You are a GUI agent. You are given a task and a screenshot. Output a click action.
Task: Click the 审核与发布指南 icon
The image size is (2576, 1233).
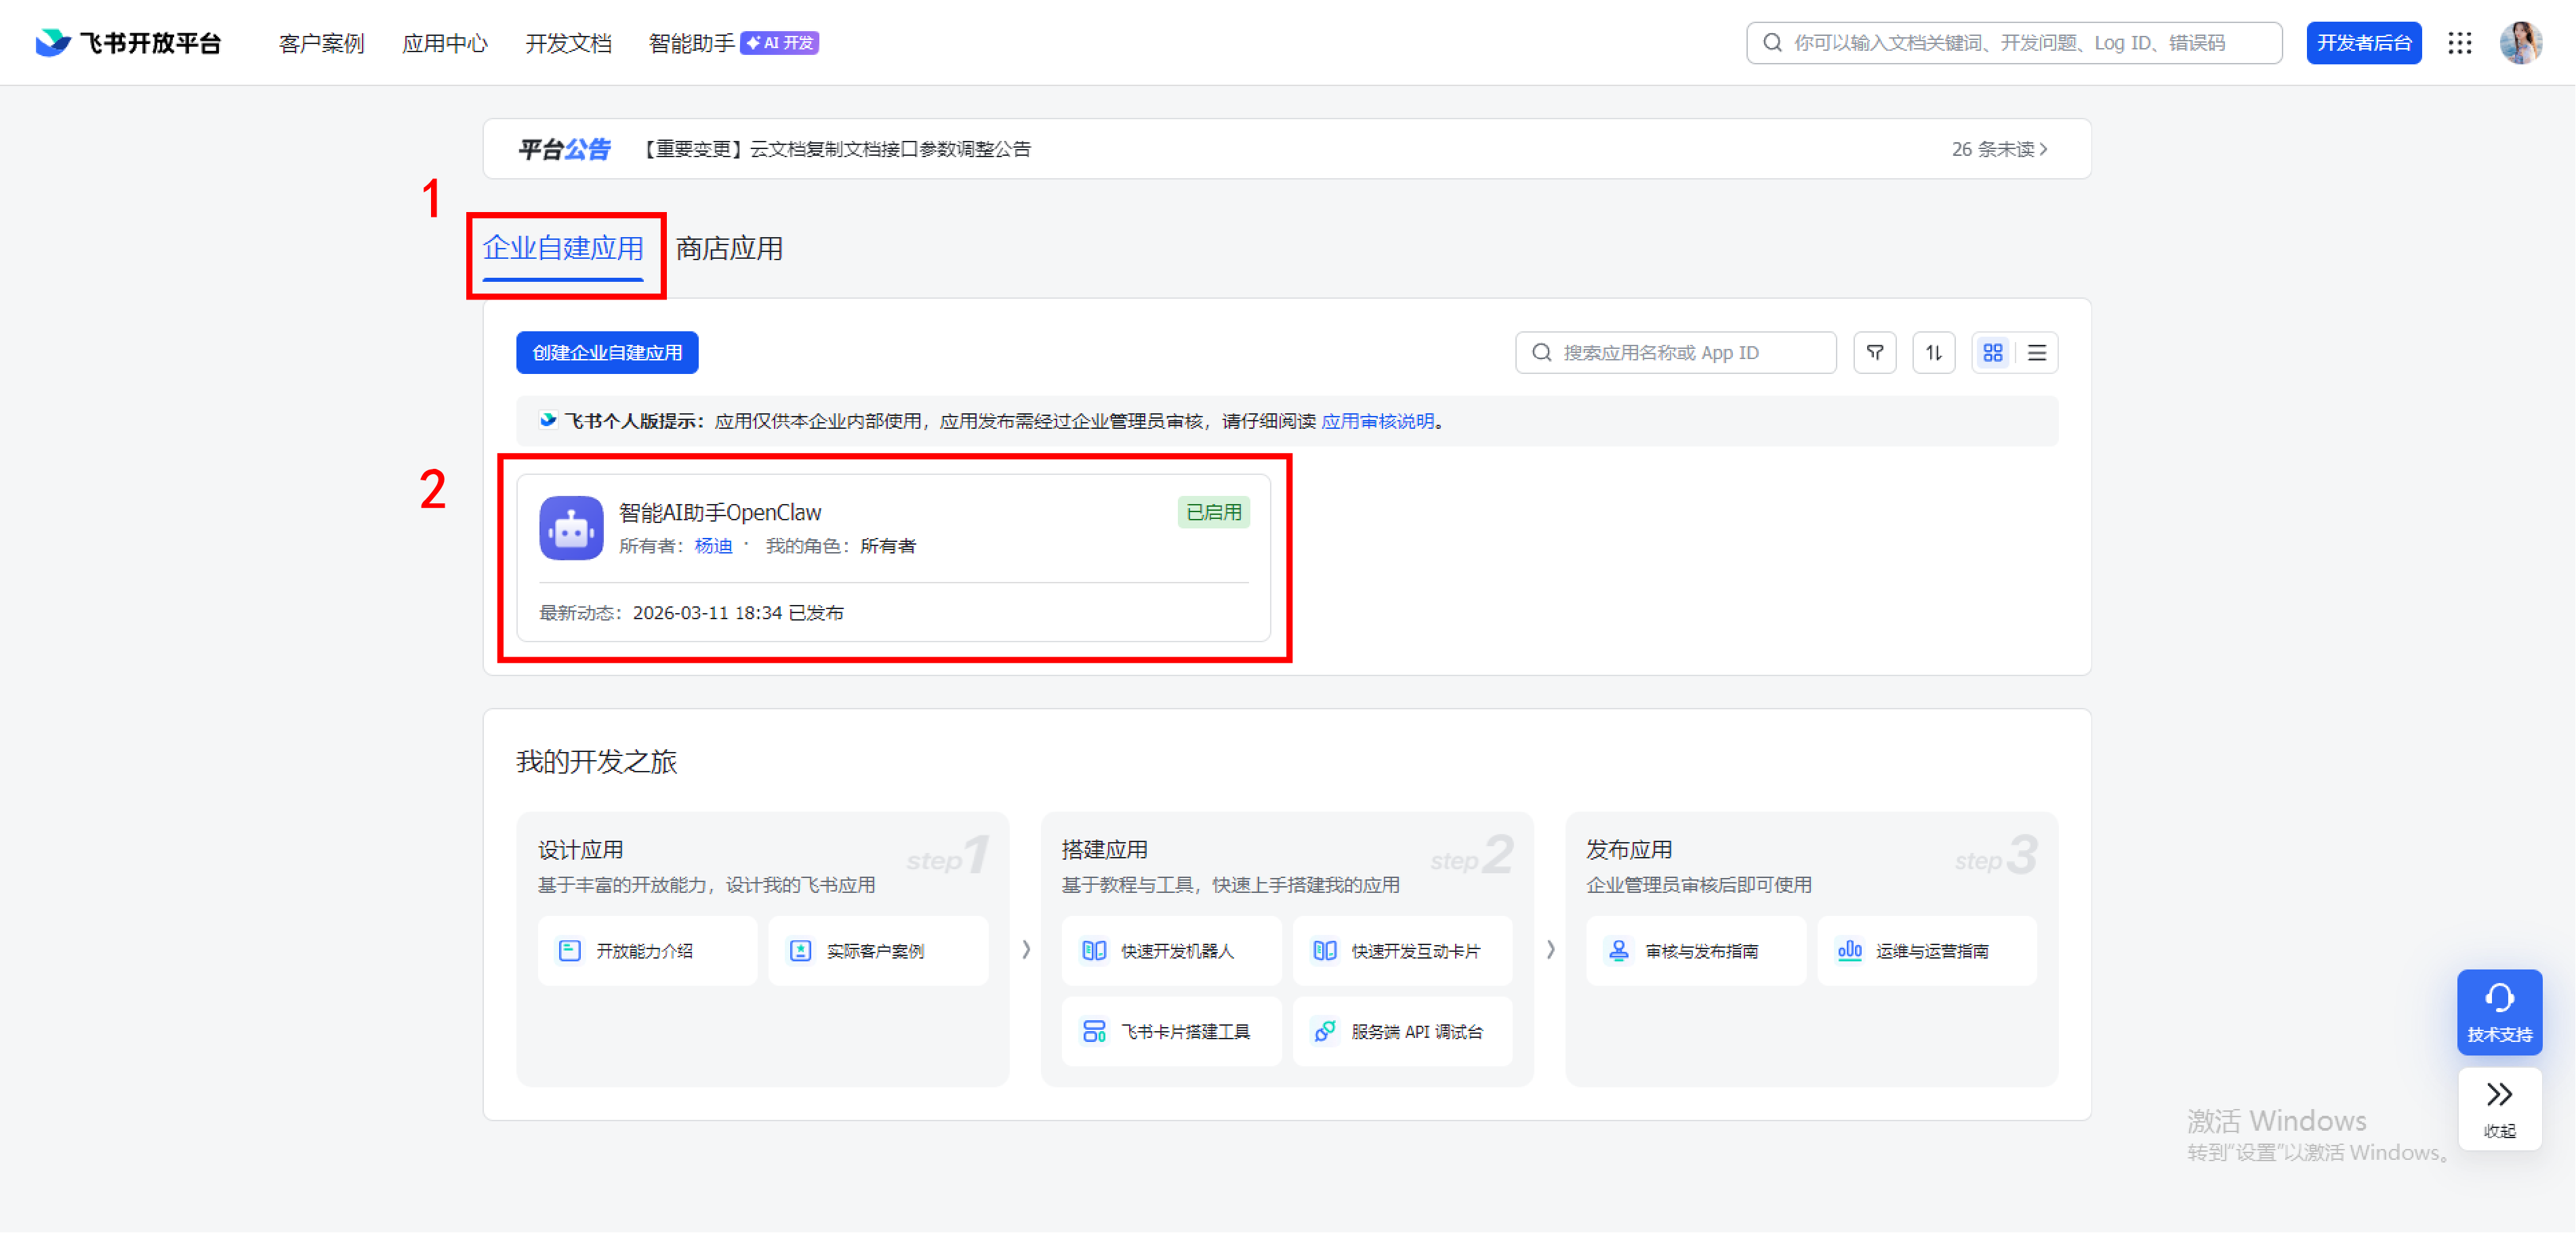[x=1620, y=951]
